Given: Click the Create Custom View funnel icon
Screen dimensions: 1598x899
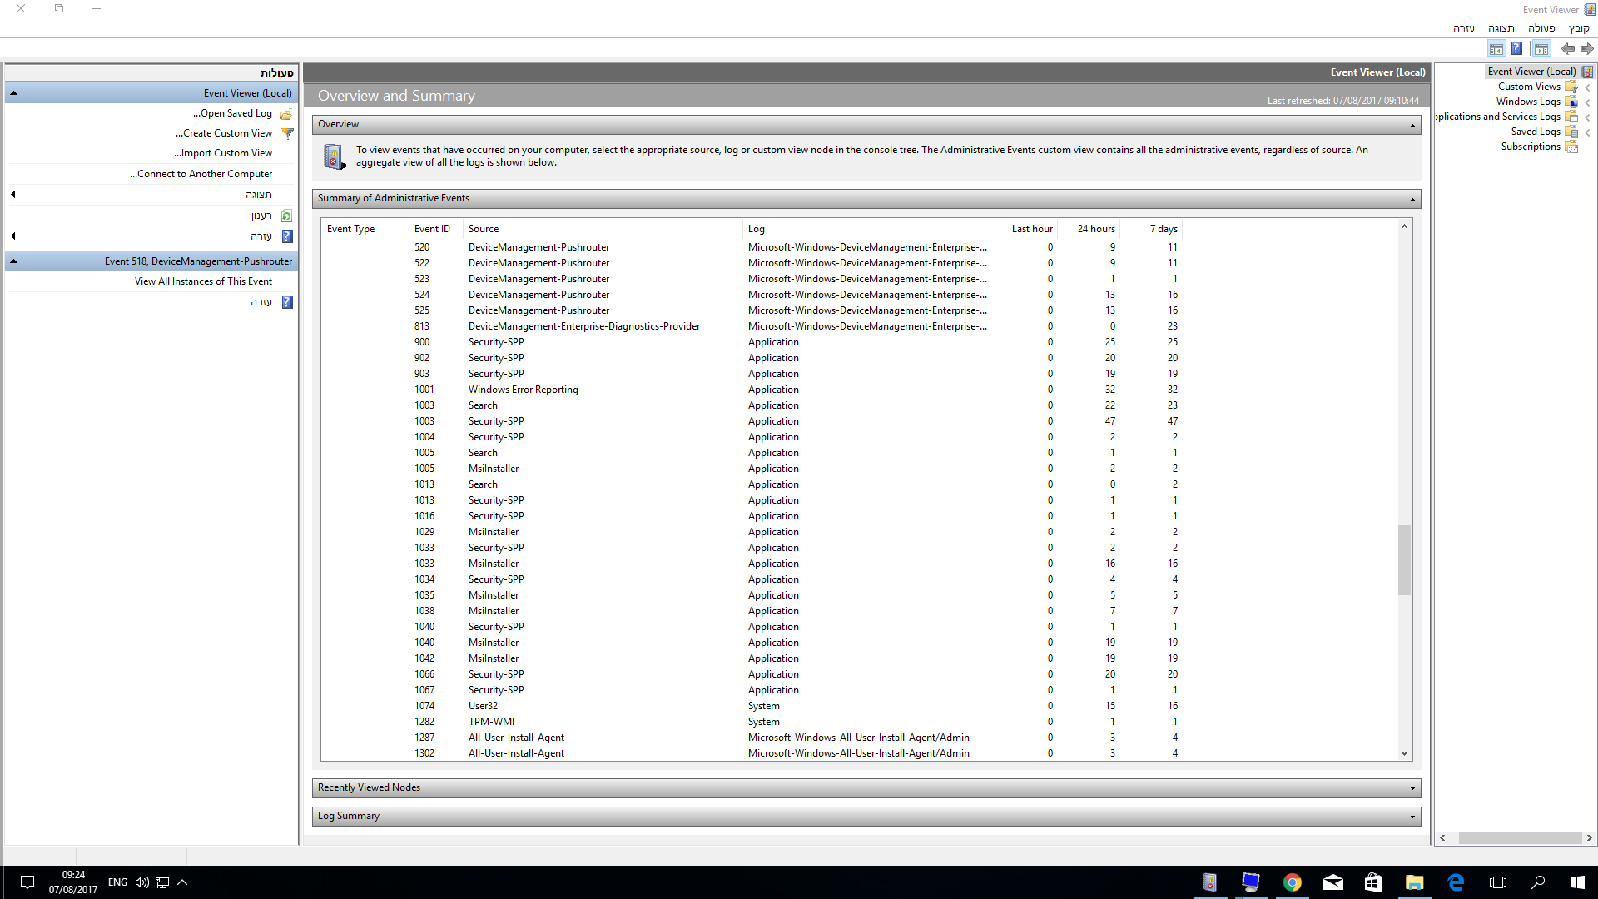Looking at the screenshot, I should click(x=287, y=133).
